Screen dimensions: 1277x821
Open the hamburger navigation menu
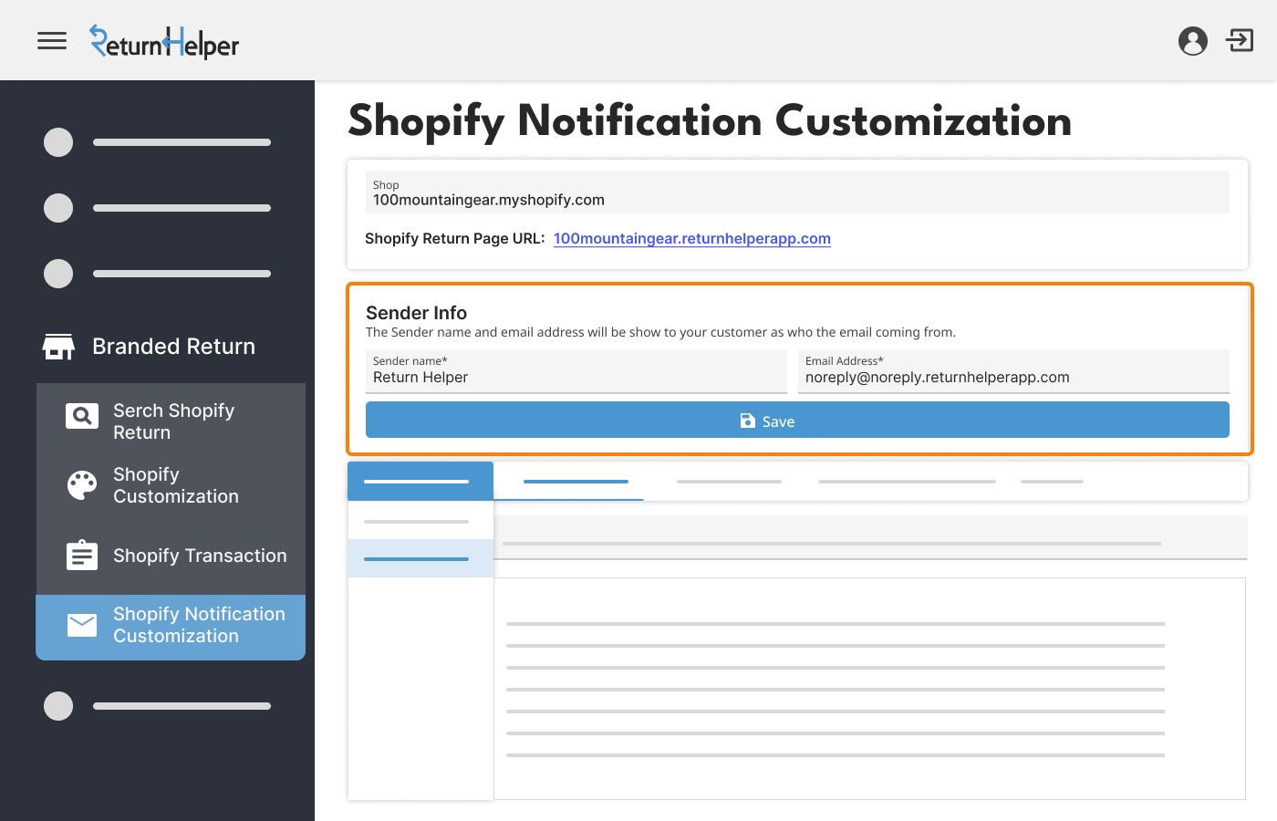(x=52, y=41)
